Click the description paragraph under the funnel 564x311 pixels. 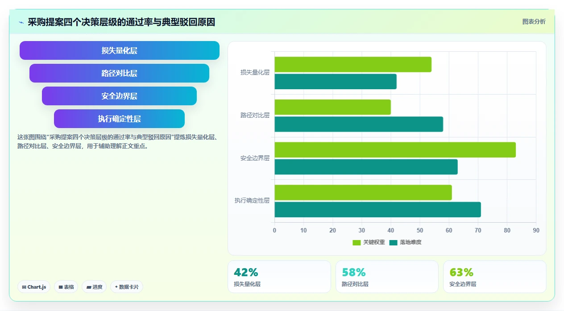(117, 141)
